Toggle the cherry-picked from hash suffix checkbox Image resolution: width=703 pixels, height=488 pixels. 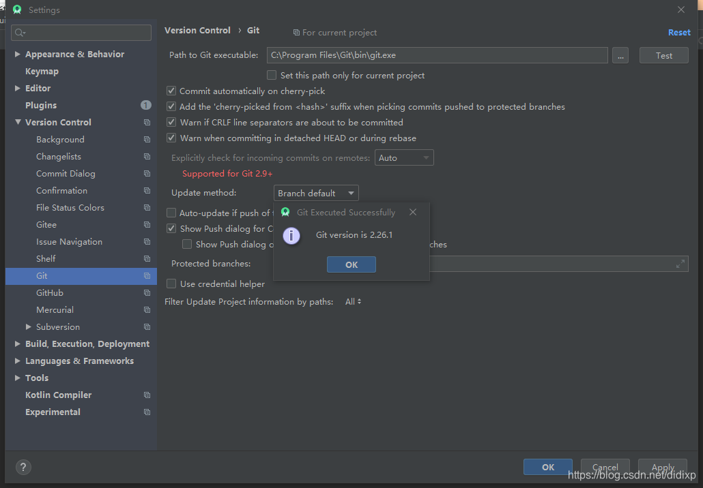click(x=171, y=106)
